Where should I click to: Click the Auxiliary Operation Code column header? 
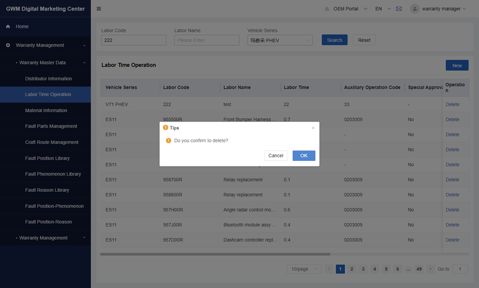[x=372, y=87]
